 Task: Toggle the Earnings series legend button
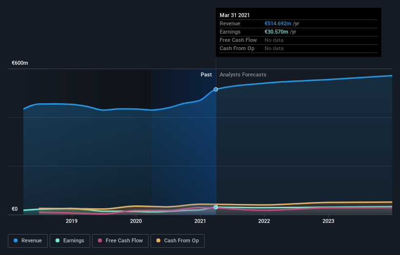(70, 241)
